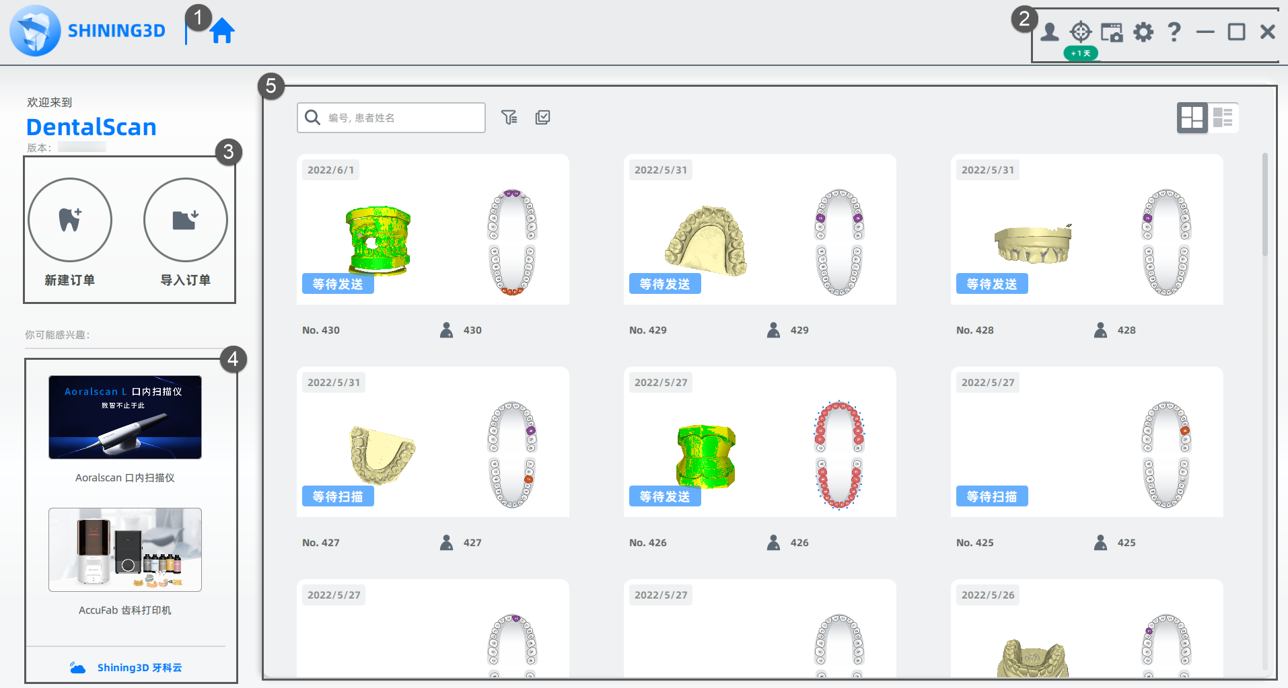Click the order search field
Screen dimensions: 1288x688
[x=391, y=118]
